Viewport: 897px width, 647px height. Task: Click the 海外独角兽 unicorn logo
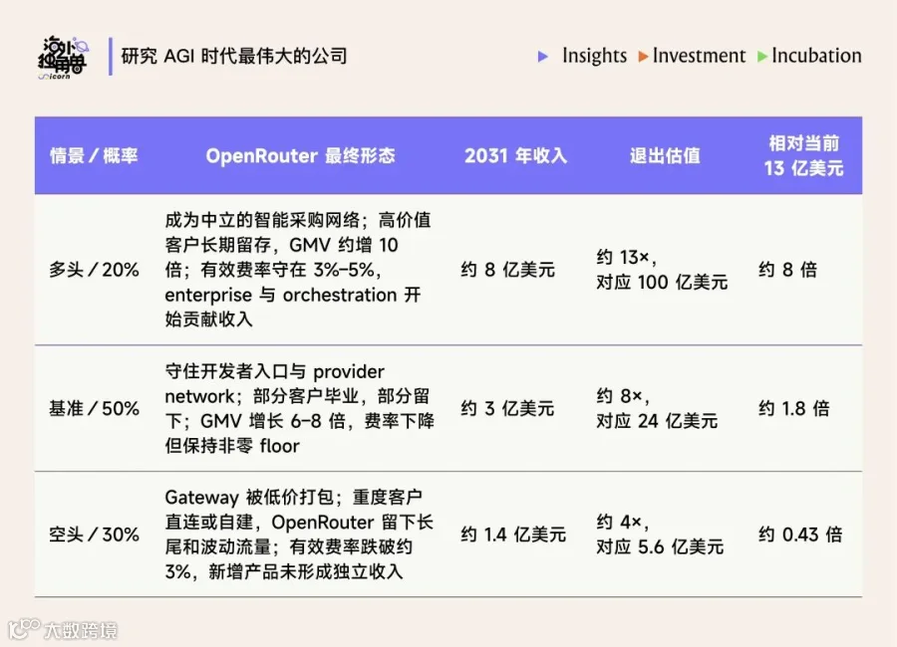[x=64, y=57]
